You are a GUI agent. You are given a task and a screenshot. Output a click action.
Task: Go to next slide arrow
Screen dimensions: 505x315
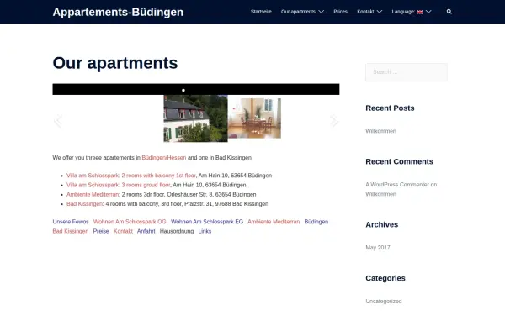coord(334,120)
